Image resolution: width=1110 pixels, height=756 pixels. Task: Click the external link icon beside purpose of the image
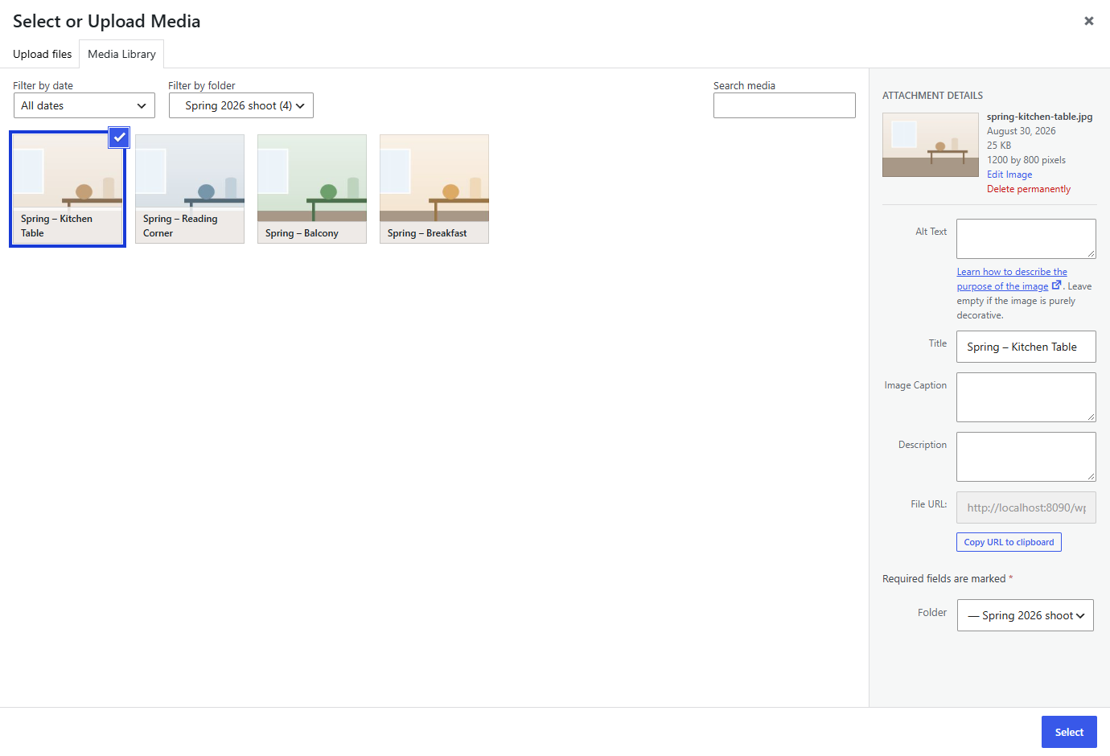pos(1056,286)
